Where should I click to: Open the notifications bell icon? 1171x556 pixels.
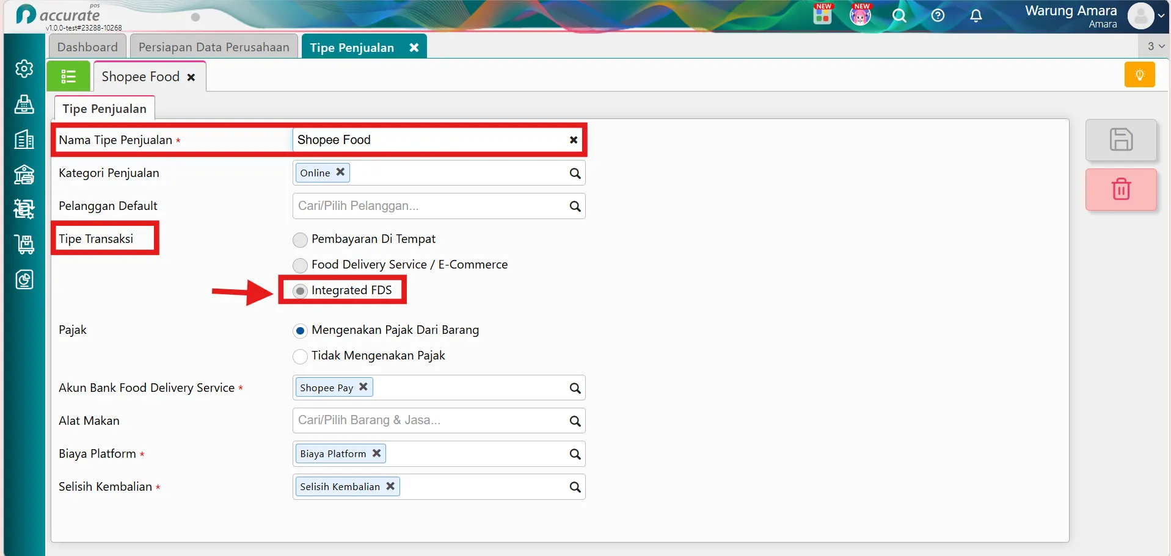coord(976,16)
